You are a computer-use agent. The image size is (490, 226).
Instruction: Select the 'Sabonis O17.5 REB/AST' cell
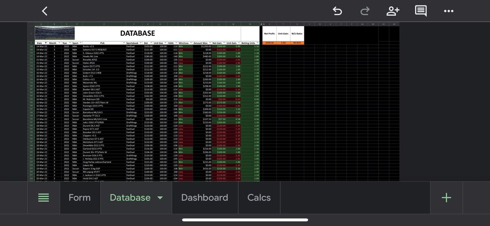pyautogui.click(x=104, y=49)
